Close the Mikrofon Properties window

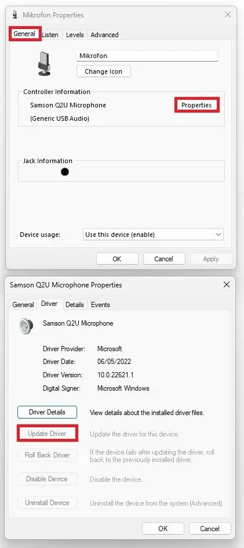(228, 15)
